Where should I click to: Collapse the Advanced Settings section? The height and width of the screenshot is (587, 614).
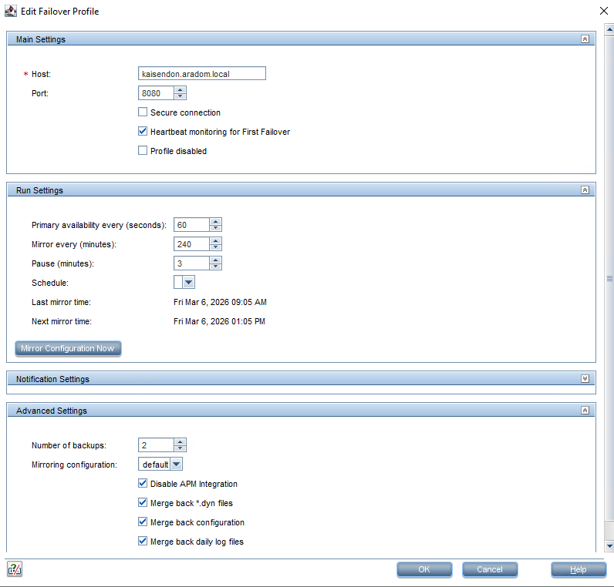(585, 411)
